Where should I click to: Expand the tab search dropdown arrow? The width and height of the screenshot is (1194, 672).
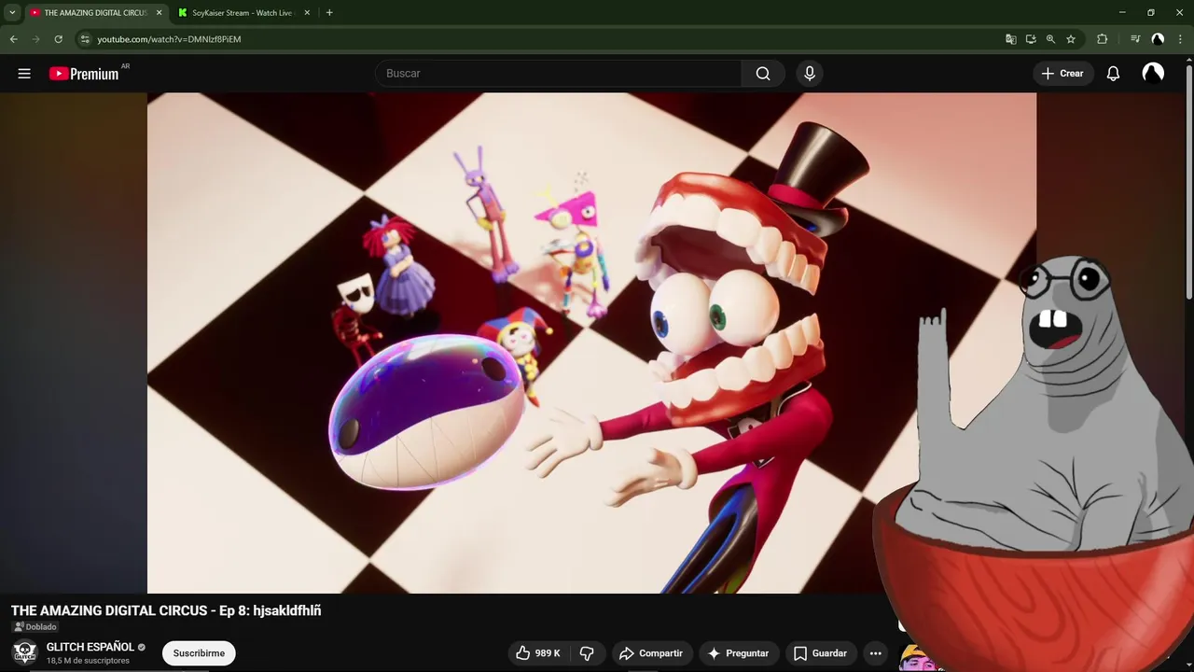[x=12, y=13]
